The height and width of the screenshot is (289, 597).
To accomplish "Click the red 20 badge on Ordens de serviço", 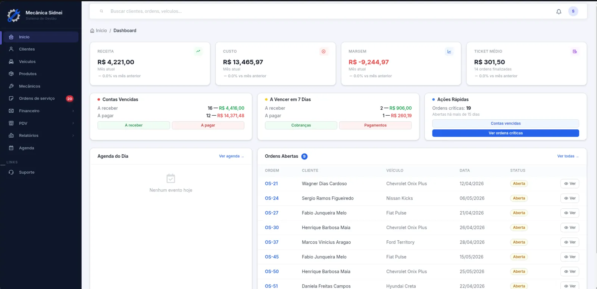I will pyautogui.click(x=69, y=99).
